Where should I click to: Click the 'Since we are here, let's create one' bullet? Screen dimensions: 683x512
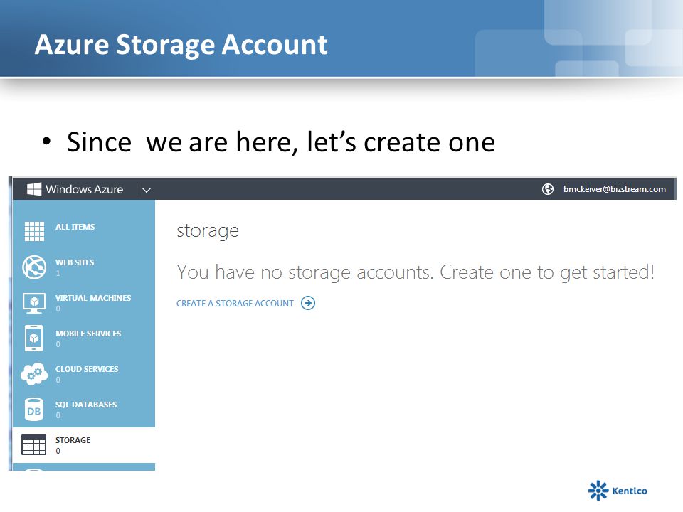281,142
